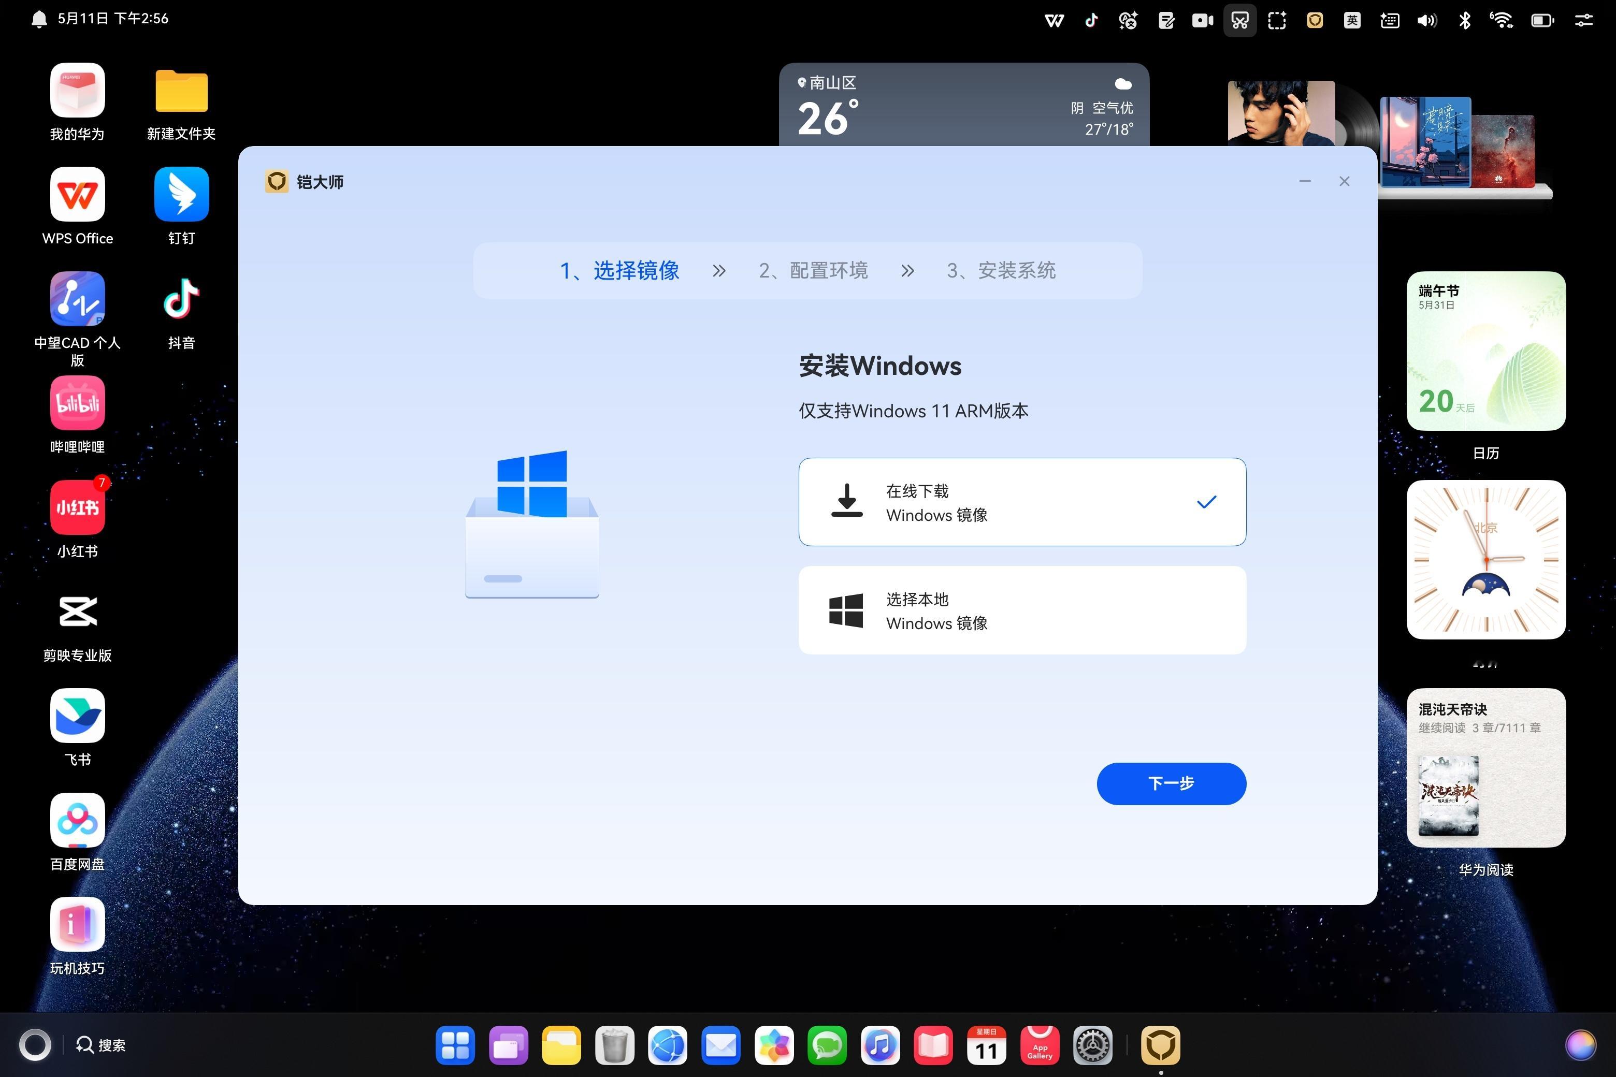
Task: Open App Gallery in dock
Action: (1040, 1045)
